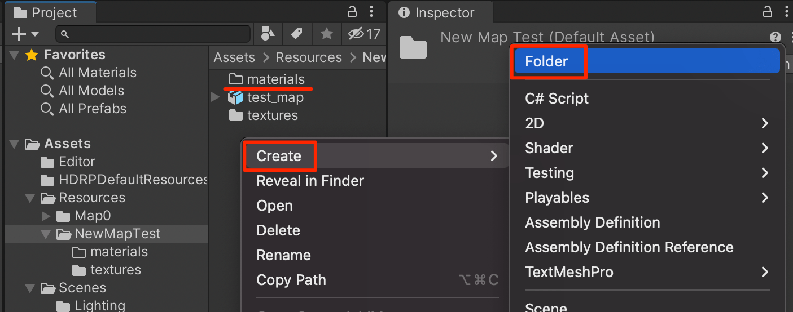The image size is (793, 312).
Task: Collapse the Favorites section
Action: pyautogui.click(x=14, y=55)
